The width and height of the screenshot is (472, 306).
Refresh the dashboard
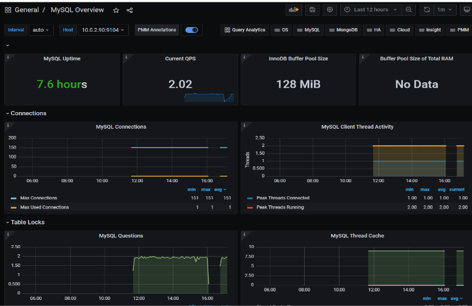click(427, 10)
